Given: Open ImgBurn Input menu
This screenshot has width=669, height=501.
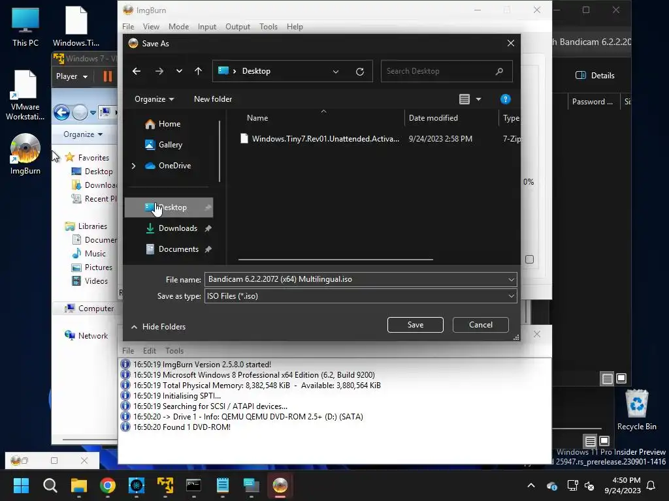Looking at the screenshot, I should [207, 26].
